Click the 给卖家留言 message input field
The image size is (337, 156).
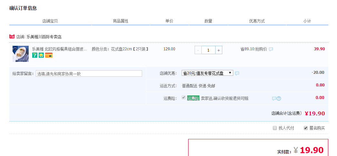point(89,73)
